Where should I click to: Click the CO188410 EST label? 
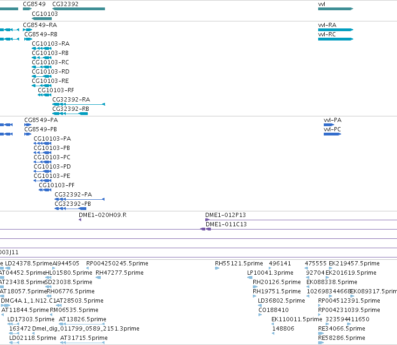coord(273,311)
